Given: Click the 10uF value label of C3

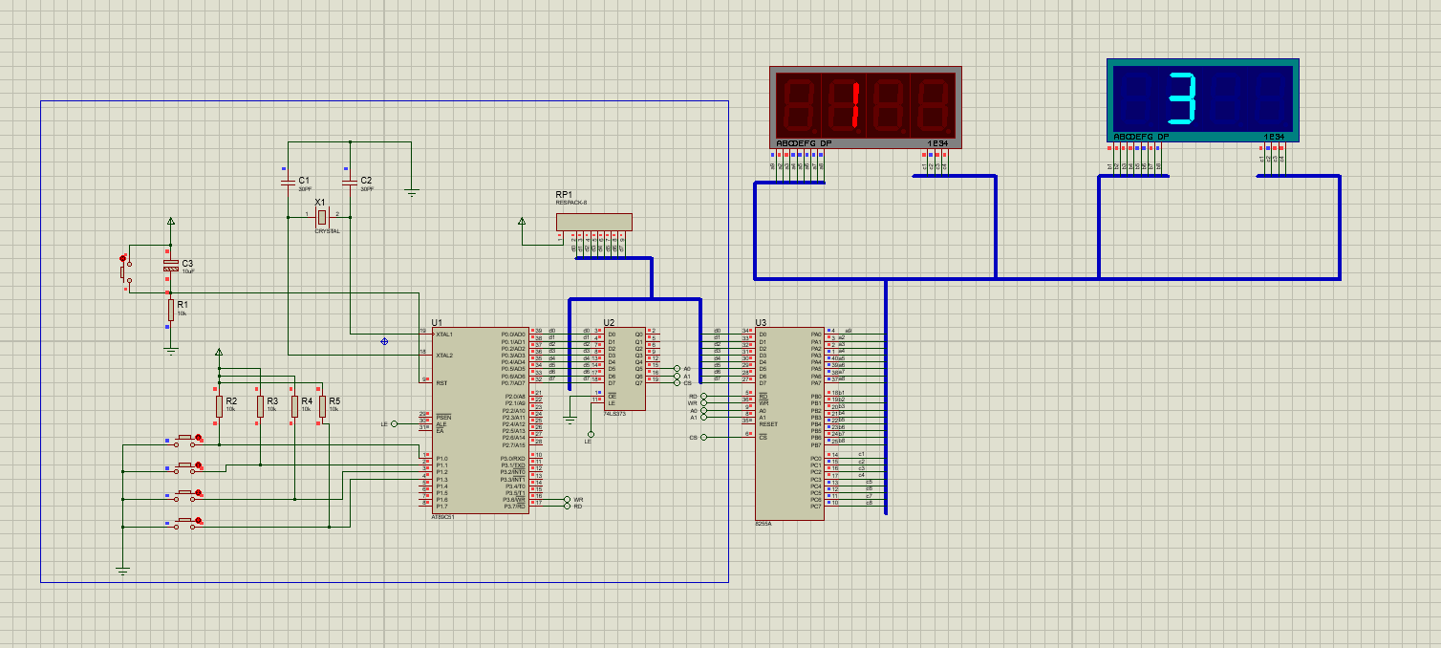Looking at the screenshot, I should tap(187, 271).
